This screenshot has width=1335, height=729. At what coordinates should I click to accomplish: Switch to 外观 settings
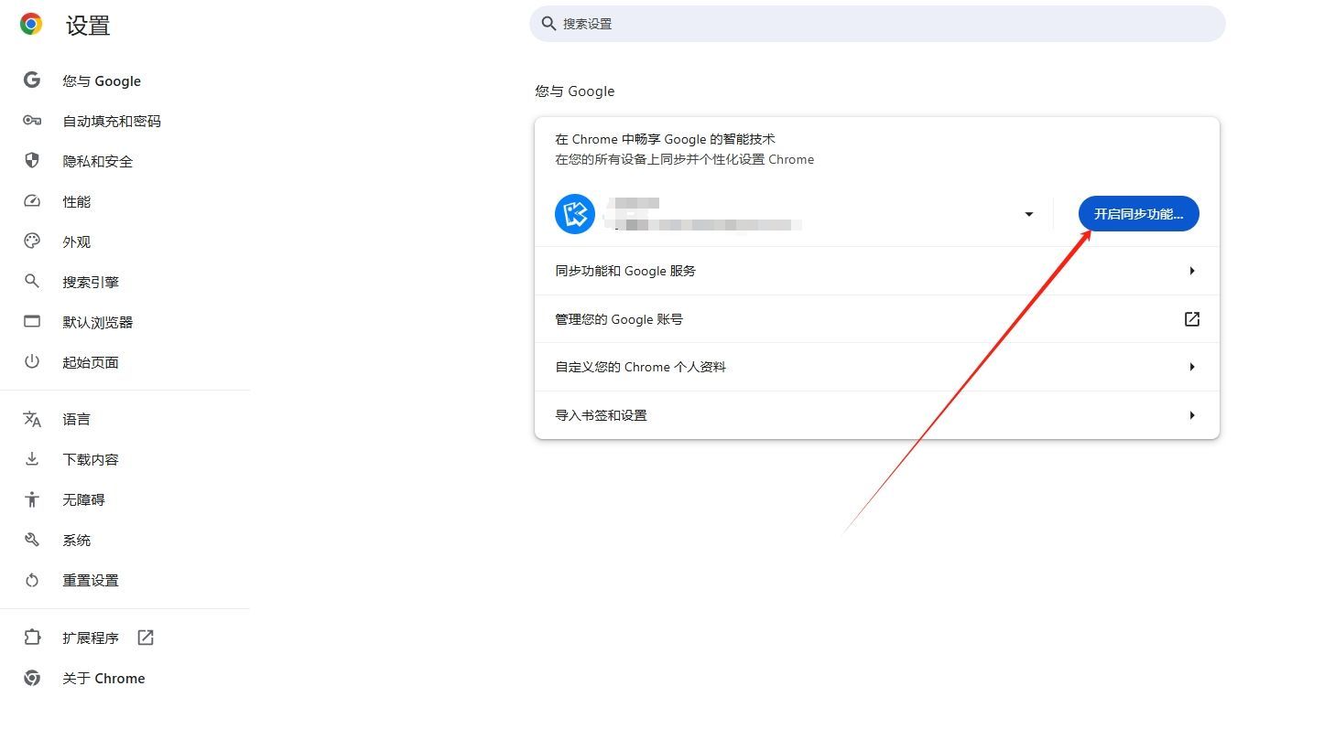[77, 241]
